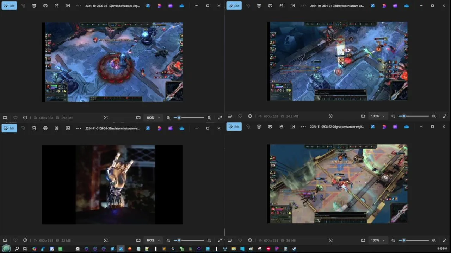Open See more menu in draven window
The width and height of the screenshot is (451, 253).
click(303, 6)
